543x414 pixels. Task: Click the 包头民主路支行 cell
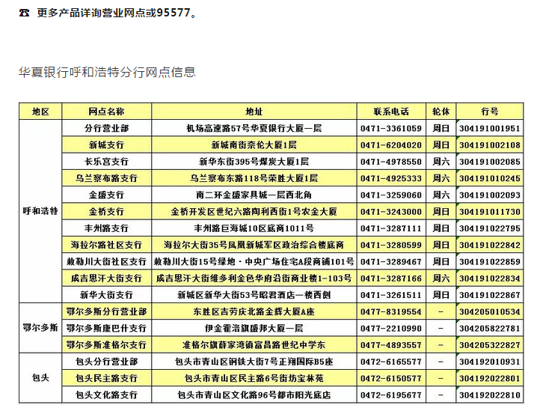107,378
